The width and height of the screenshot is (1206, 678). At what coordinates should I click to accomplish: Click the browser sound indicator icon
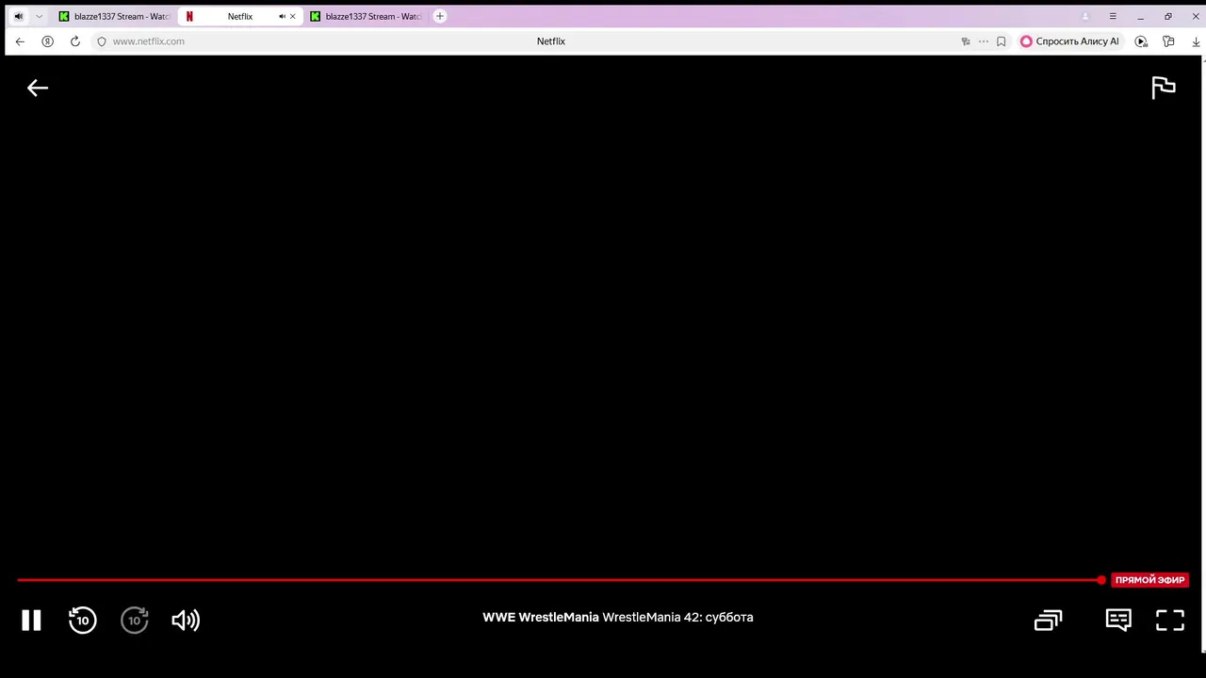[18, 16]
